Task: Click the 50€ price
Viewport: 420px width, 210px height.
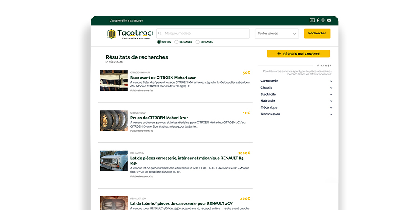Action: click(247, 73)
